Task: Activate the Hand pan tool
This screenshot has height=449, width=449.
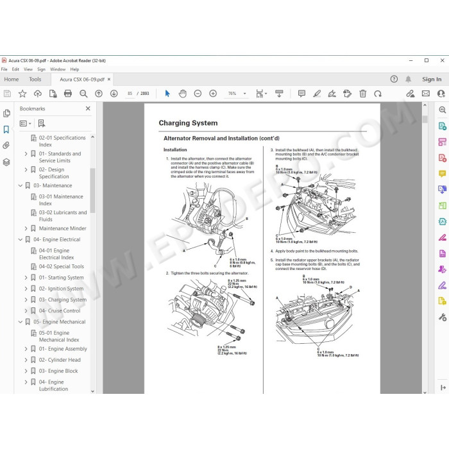Action: coord(182,94)
